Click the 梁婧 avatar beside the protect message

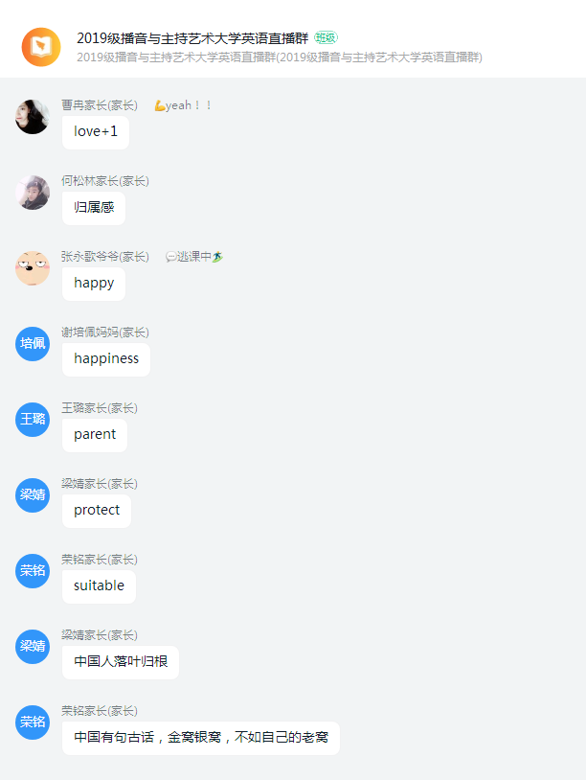click(33, 495)
